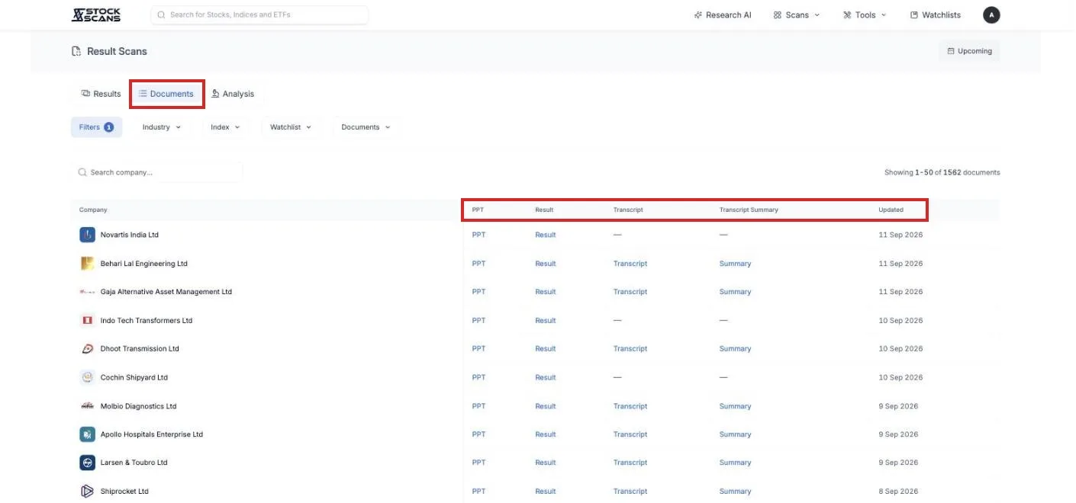The height and width of the screenshot is (503, 1076).
Task: Click the Larsen & Toubro logo
Action: 87,463
